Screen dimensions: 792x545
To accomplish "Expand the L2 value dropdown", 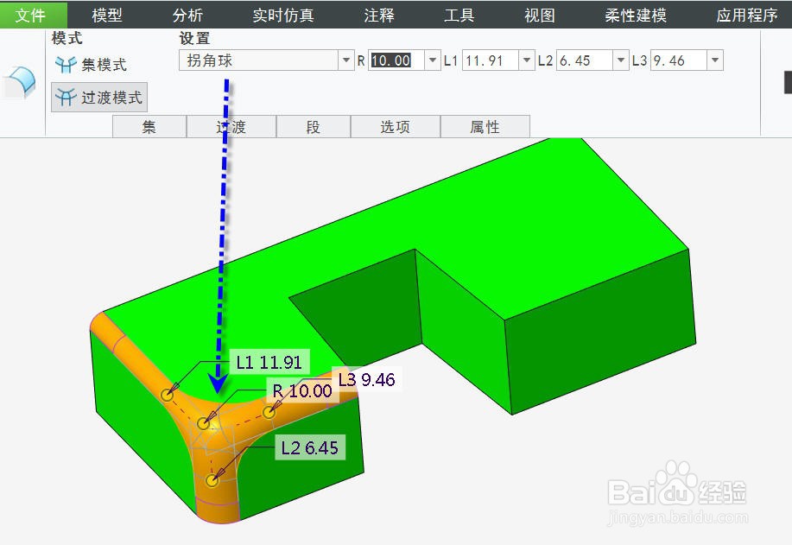I will pos(620,60).
